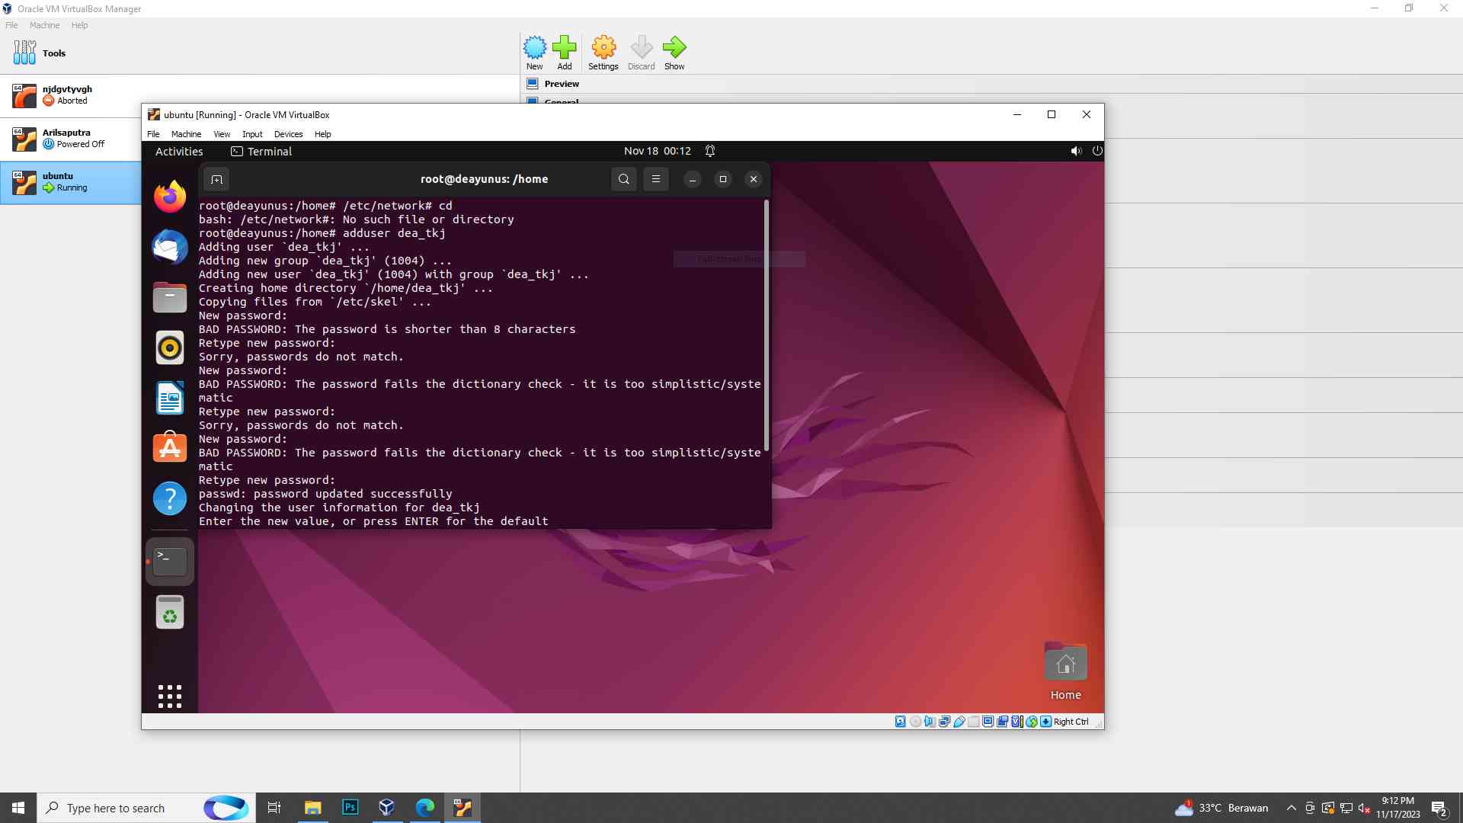Click the Preview section header
1463x823 pixels.
(x=562, y=84)
